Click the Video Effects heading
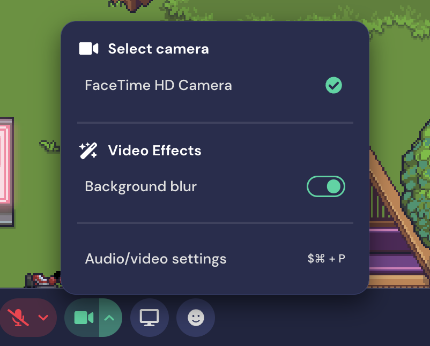 pyautogui.click(x=154, y=151)
